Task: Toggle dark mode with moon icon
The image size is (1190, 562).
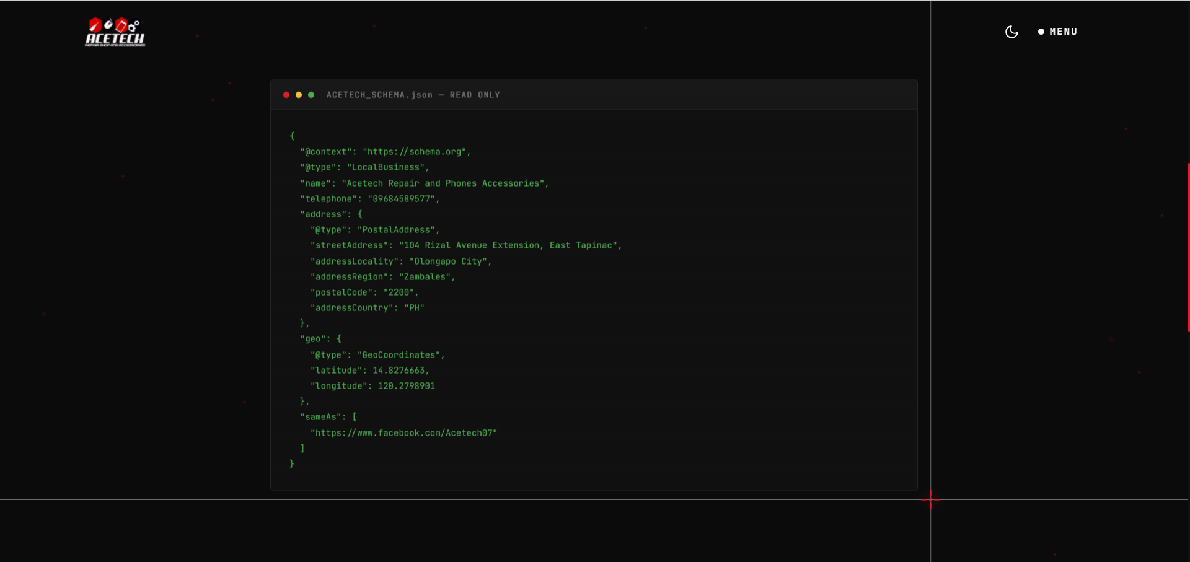Action: [x=1011, y=32]
